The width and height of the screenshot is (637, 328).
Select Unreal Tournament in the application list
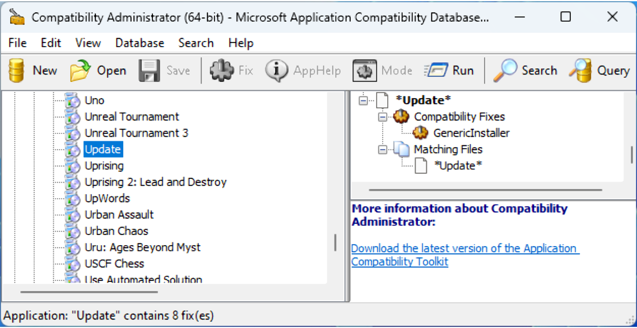click(x=132, y=117)
